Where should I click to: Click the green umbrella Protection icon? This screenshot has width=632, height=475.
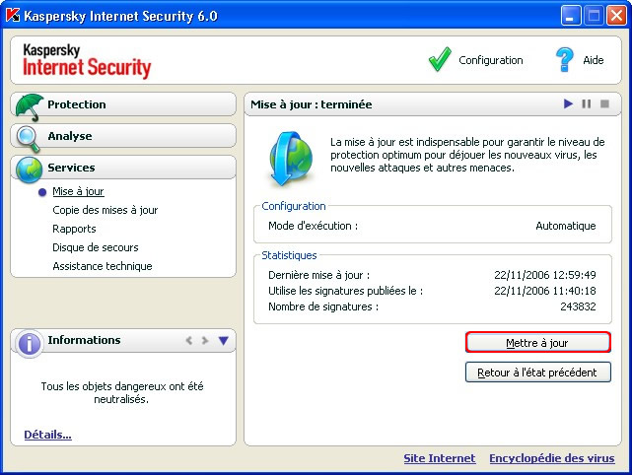click(29, 107)
